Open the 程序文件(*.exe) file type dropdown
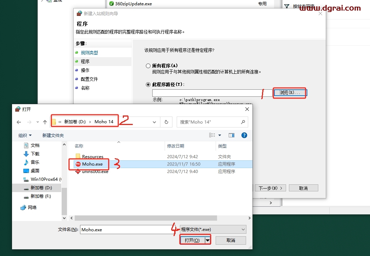370x256 pixels. [213, 230]
